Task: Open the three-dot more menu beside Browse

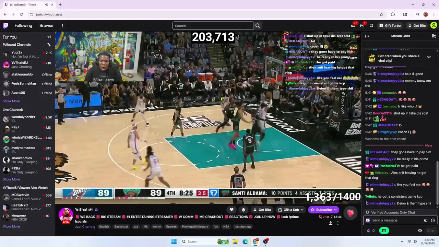Action: (x=62, y=26)
